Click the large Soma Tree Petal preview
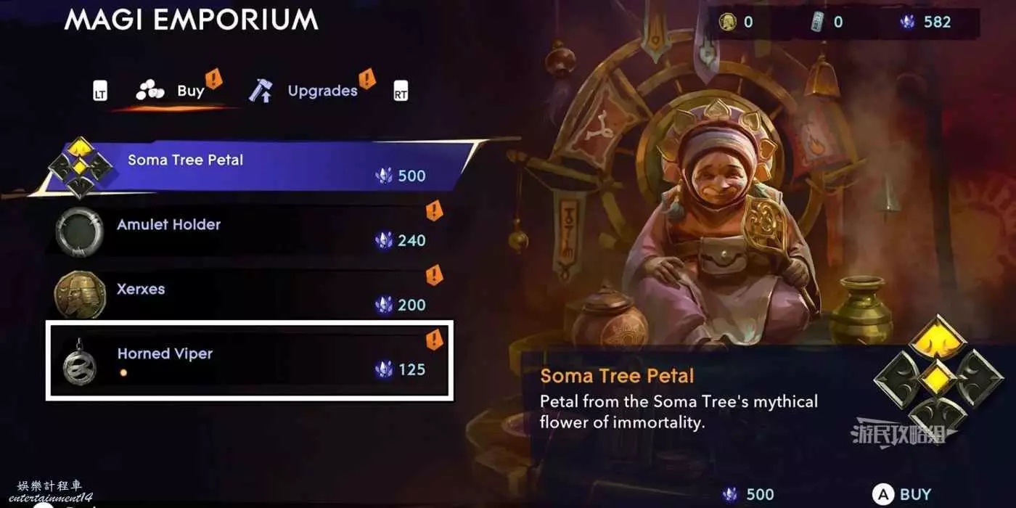The height and width of the screenshot is (508, 1016). tap(930, 374)
